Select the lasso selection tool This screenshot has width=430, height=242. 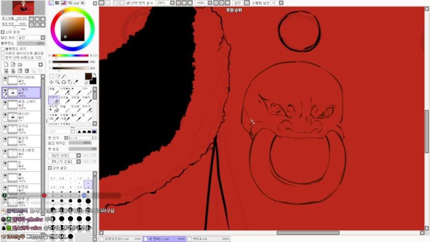[x=57, y=76]
